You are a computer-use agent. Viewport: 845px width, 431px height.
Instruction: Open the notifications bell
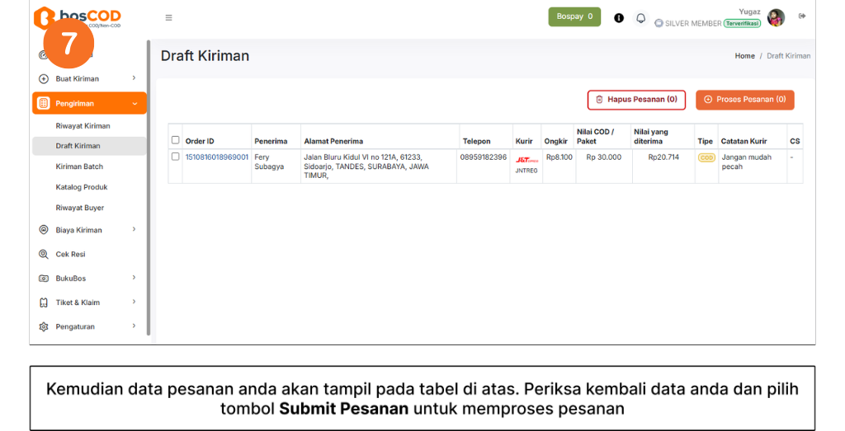(640, 17)
